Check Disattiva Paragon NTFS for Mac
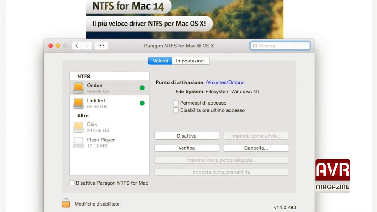 pyautogui.click(x=72, y=183)
